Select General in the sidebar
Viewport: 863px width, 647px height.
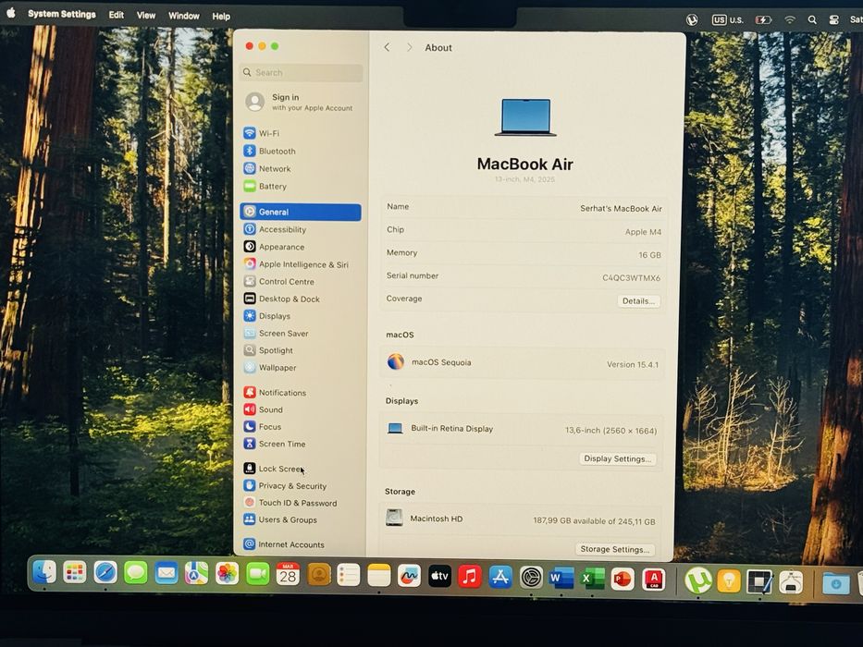pyautogui.click(x=301, y=212)
